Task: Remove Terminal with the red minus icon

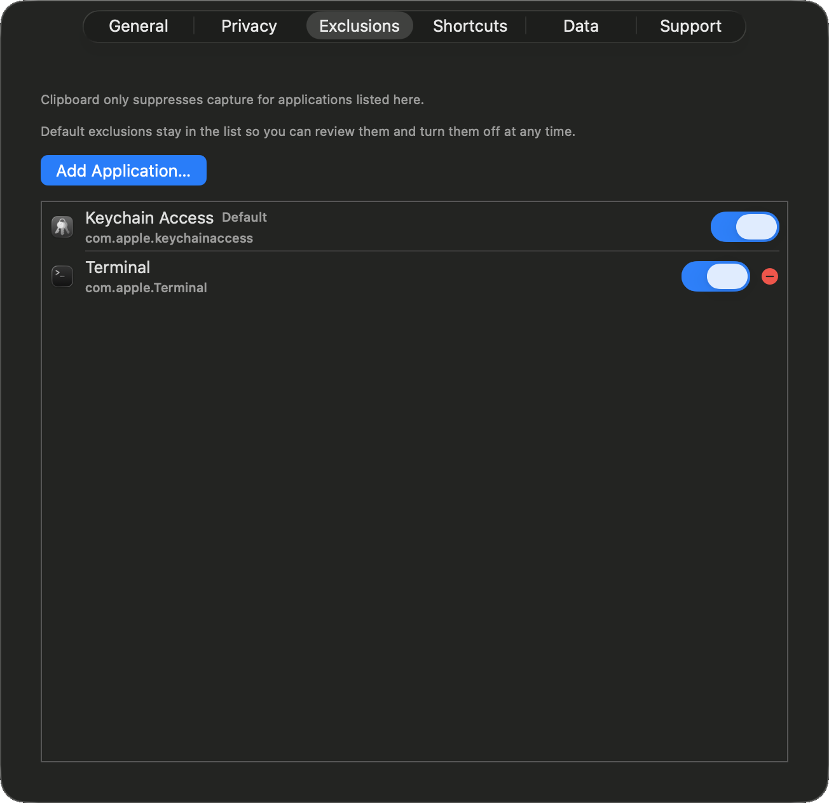Action: pyautogui.click(x=770, y=276)
